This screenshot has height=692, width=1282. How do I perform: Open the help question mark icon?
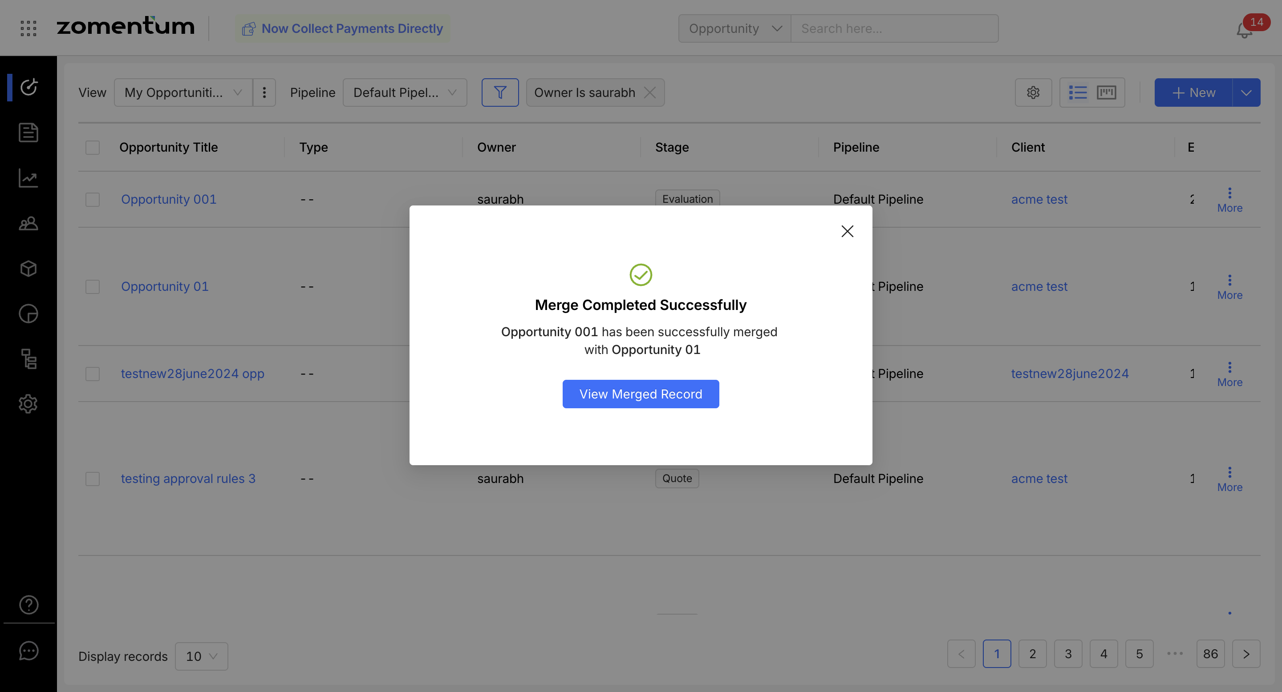point(28,604)
